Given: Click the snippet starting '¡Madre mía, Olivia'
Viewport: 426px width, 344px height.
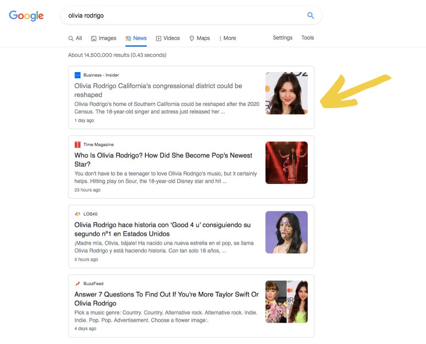Looking at the screenshot, I should click(164, 247).
